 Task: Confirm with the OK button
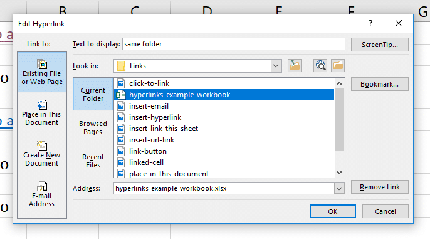pos(333,211)
